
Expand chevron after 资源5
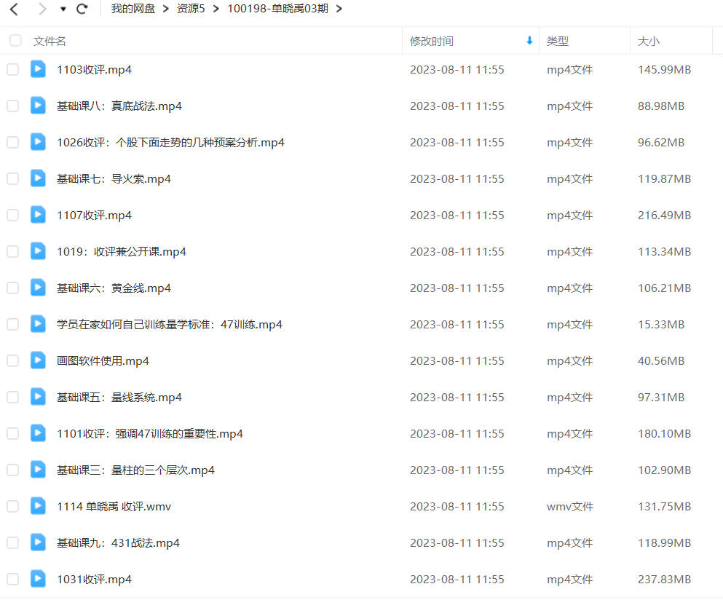click(x=216, y=9)
